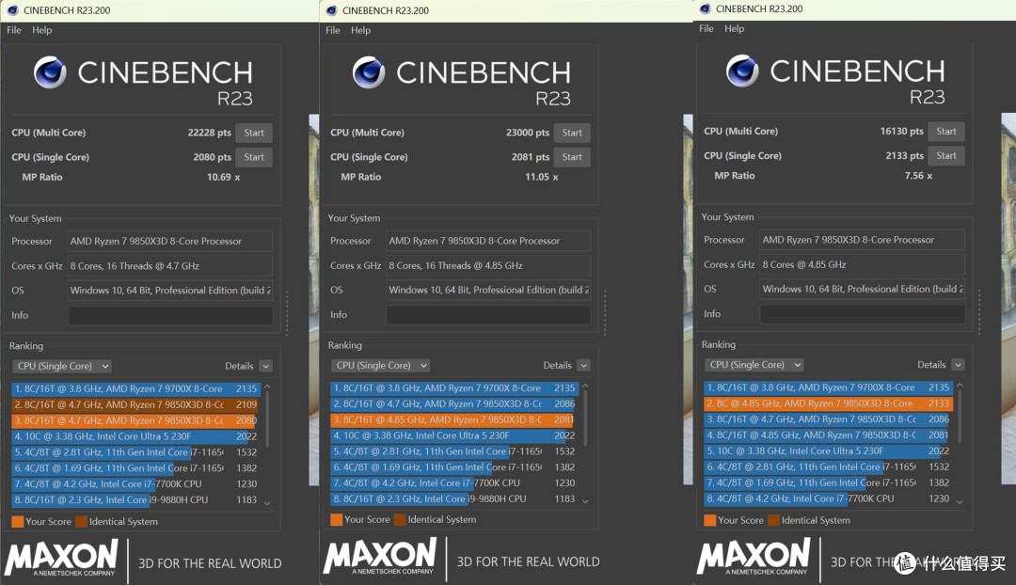
Task: Click ranking list scroll-down arrow in 16130 pts window
Action: pos(960,500)
